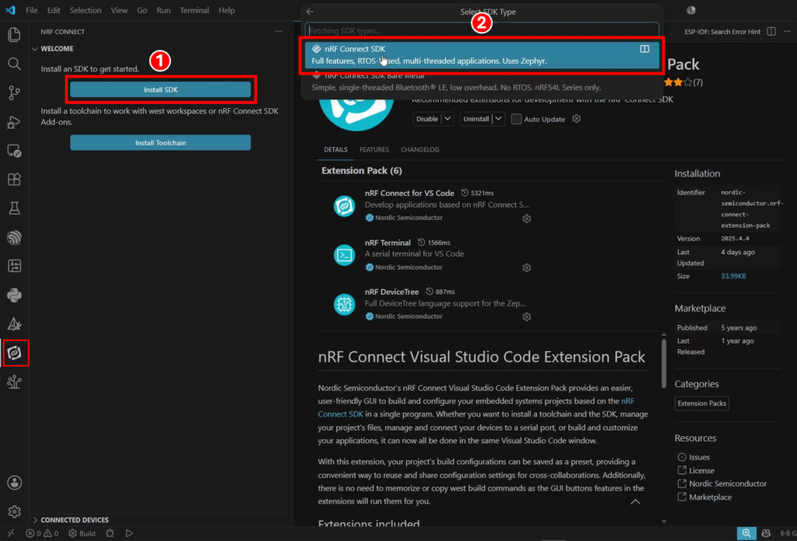The height and width of the screenshot is (541, 797).
Task: Select nRF Connect SDK Bare Metal option
Action: coord(481,82)
